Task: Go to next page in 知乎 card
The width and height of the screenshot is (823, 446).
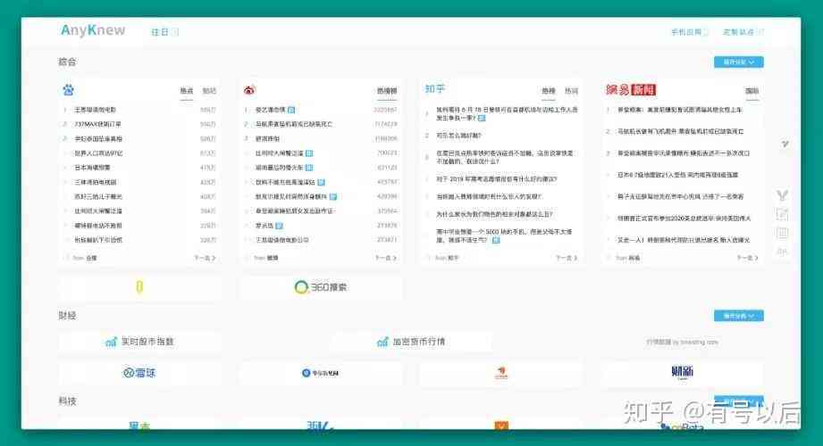Action: (567, 258)
